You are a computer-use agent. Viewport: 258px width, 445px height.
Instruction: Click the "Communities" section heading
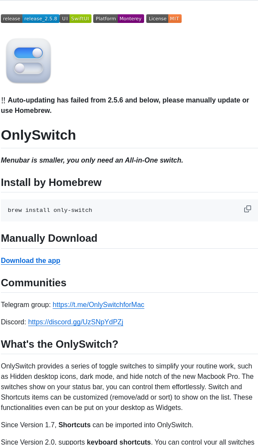[x=34, y=283]
